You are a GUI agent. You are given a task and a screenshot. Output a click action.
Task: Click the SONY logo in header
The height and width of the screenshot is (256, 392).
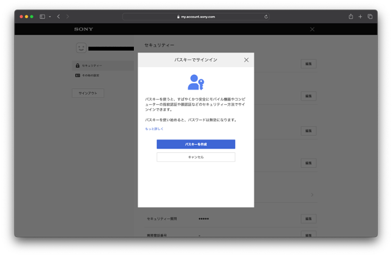pos(83,29)
